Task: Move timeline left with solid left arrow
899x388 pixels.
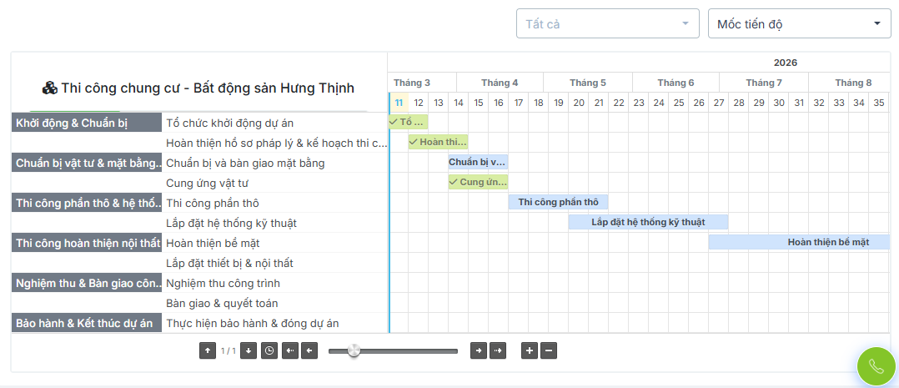Action: coord(309,350)
